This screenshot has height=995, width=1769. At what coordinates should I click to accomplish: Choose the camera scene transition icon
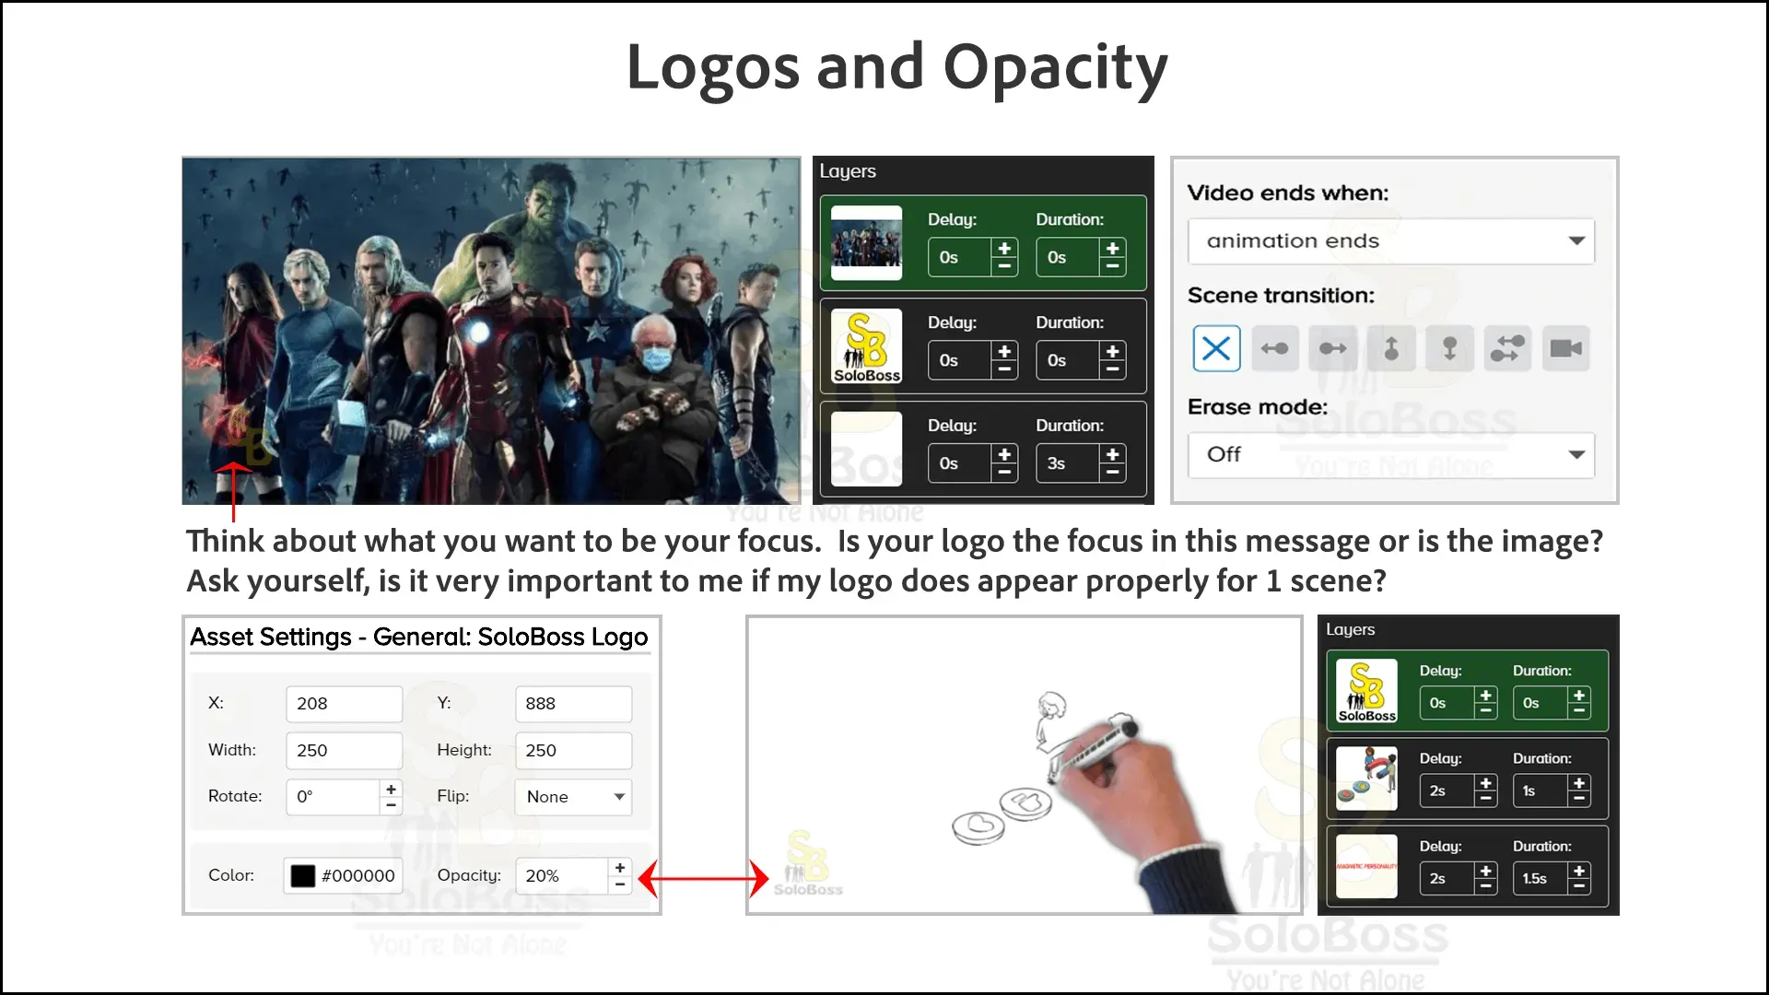[1565, 348]
